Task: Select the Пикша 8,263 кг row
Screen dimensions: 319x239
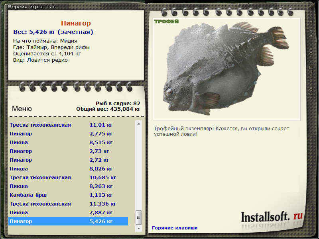Action: point(68,186)
